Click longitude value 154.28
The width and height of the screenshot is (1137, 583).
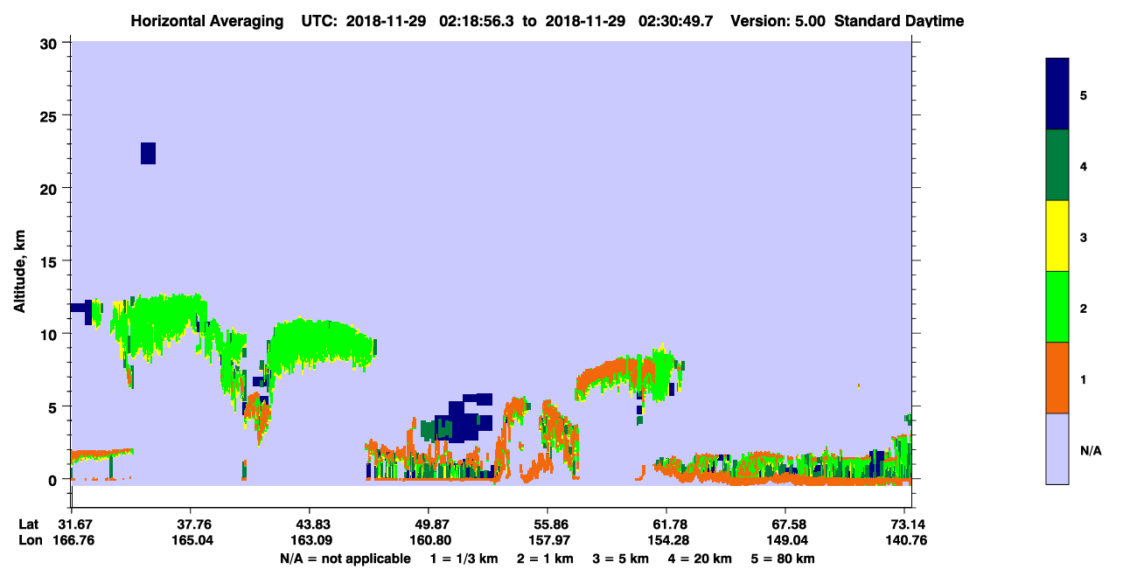coord(666,540)
